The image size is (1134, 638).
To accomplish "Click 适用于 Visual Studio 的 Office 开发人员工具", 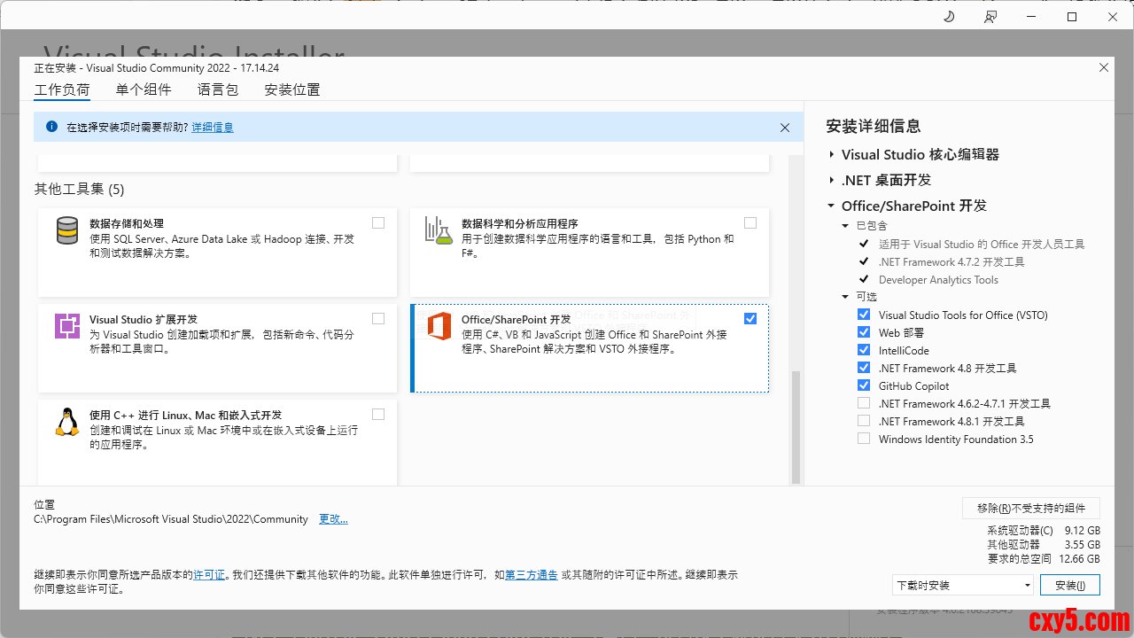I will coord(982,244).
